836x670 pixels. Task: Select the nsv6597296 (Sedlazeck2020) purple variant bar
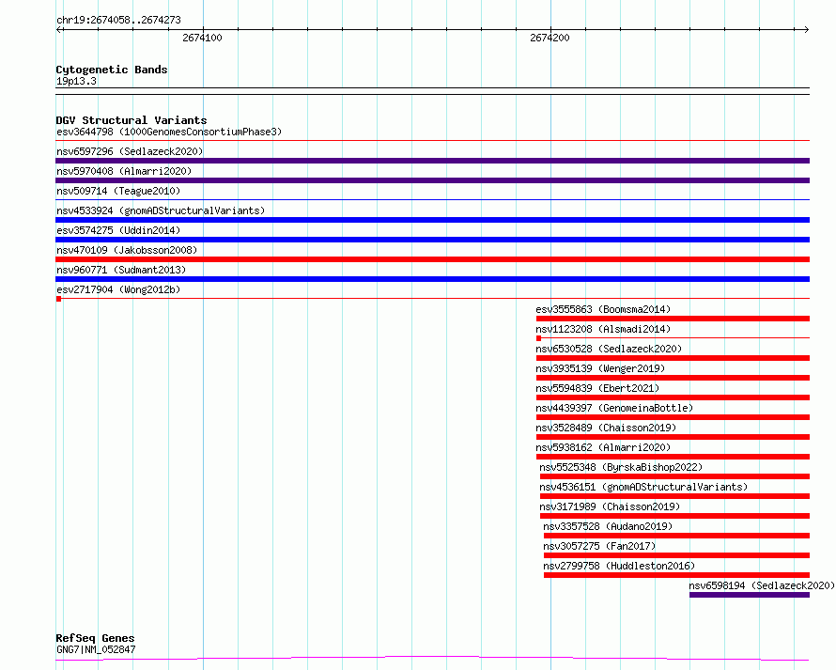point(432,161)
